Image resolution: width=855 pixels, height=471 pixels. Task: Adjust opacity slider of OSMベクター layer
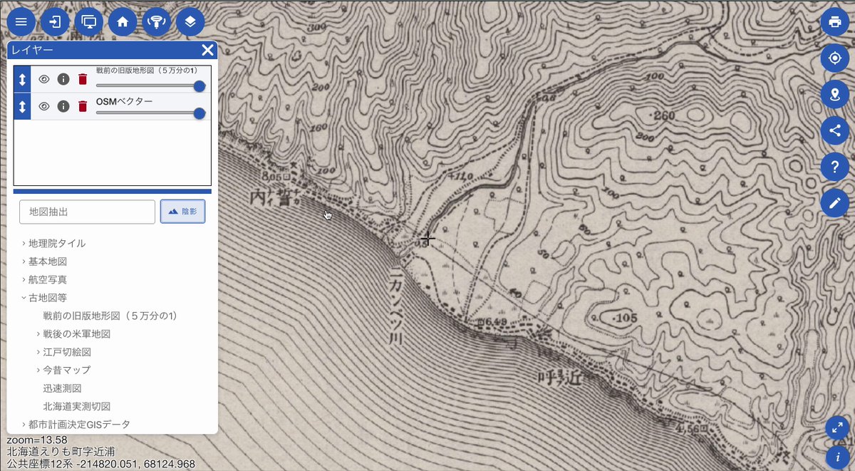(x=150, y=113)
